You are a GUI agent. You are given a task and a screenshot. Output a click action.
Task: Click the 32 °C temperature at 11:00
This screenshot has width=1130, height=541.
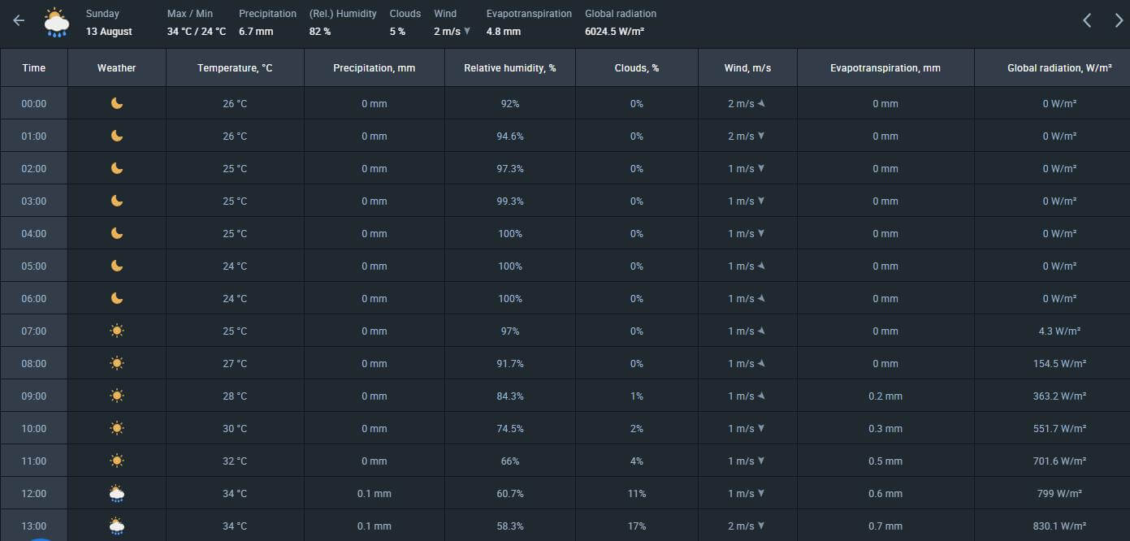click(235, 461)
